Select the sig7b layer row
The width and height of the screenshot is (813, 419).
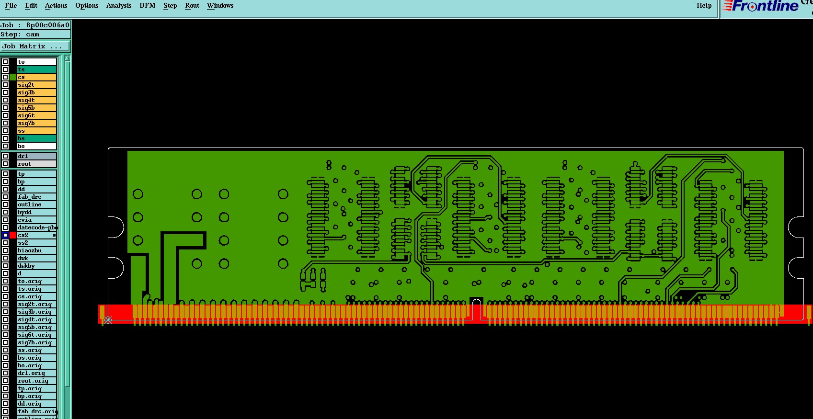tap(37, 123)
